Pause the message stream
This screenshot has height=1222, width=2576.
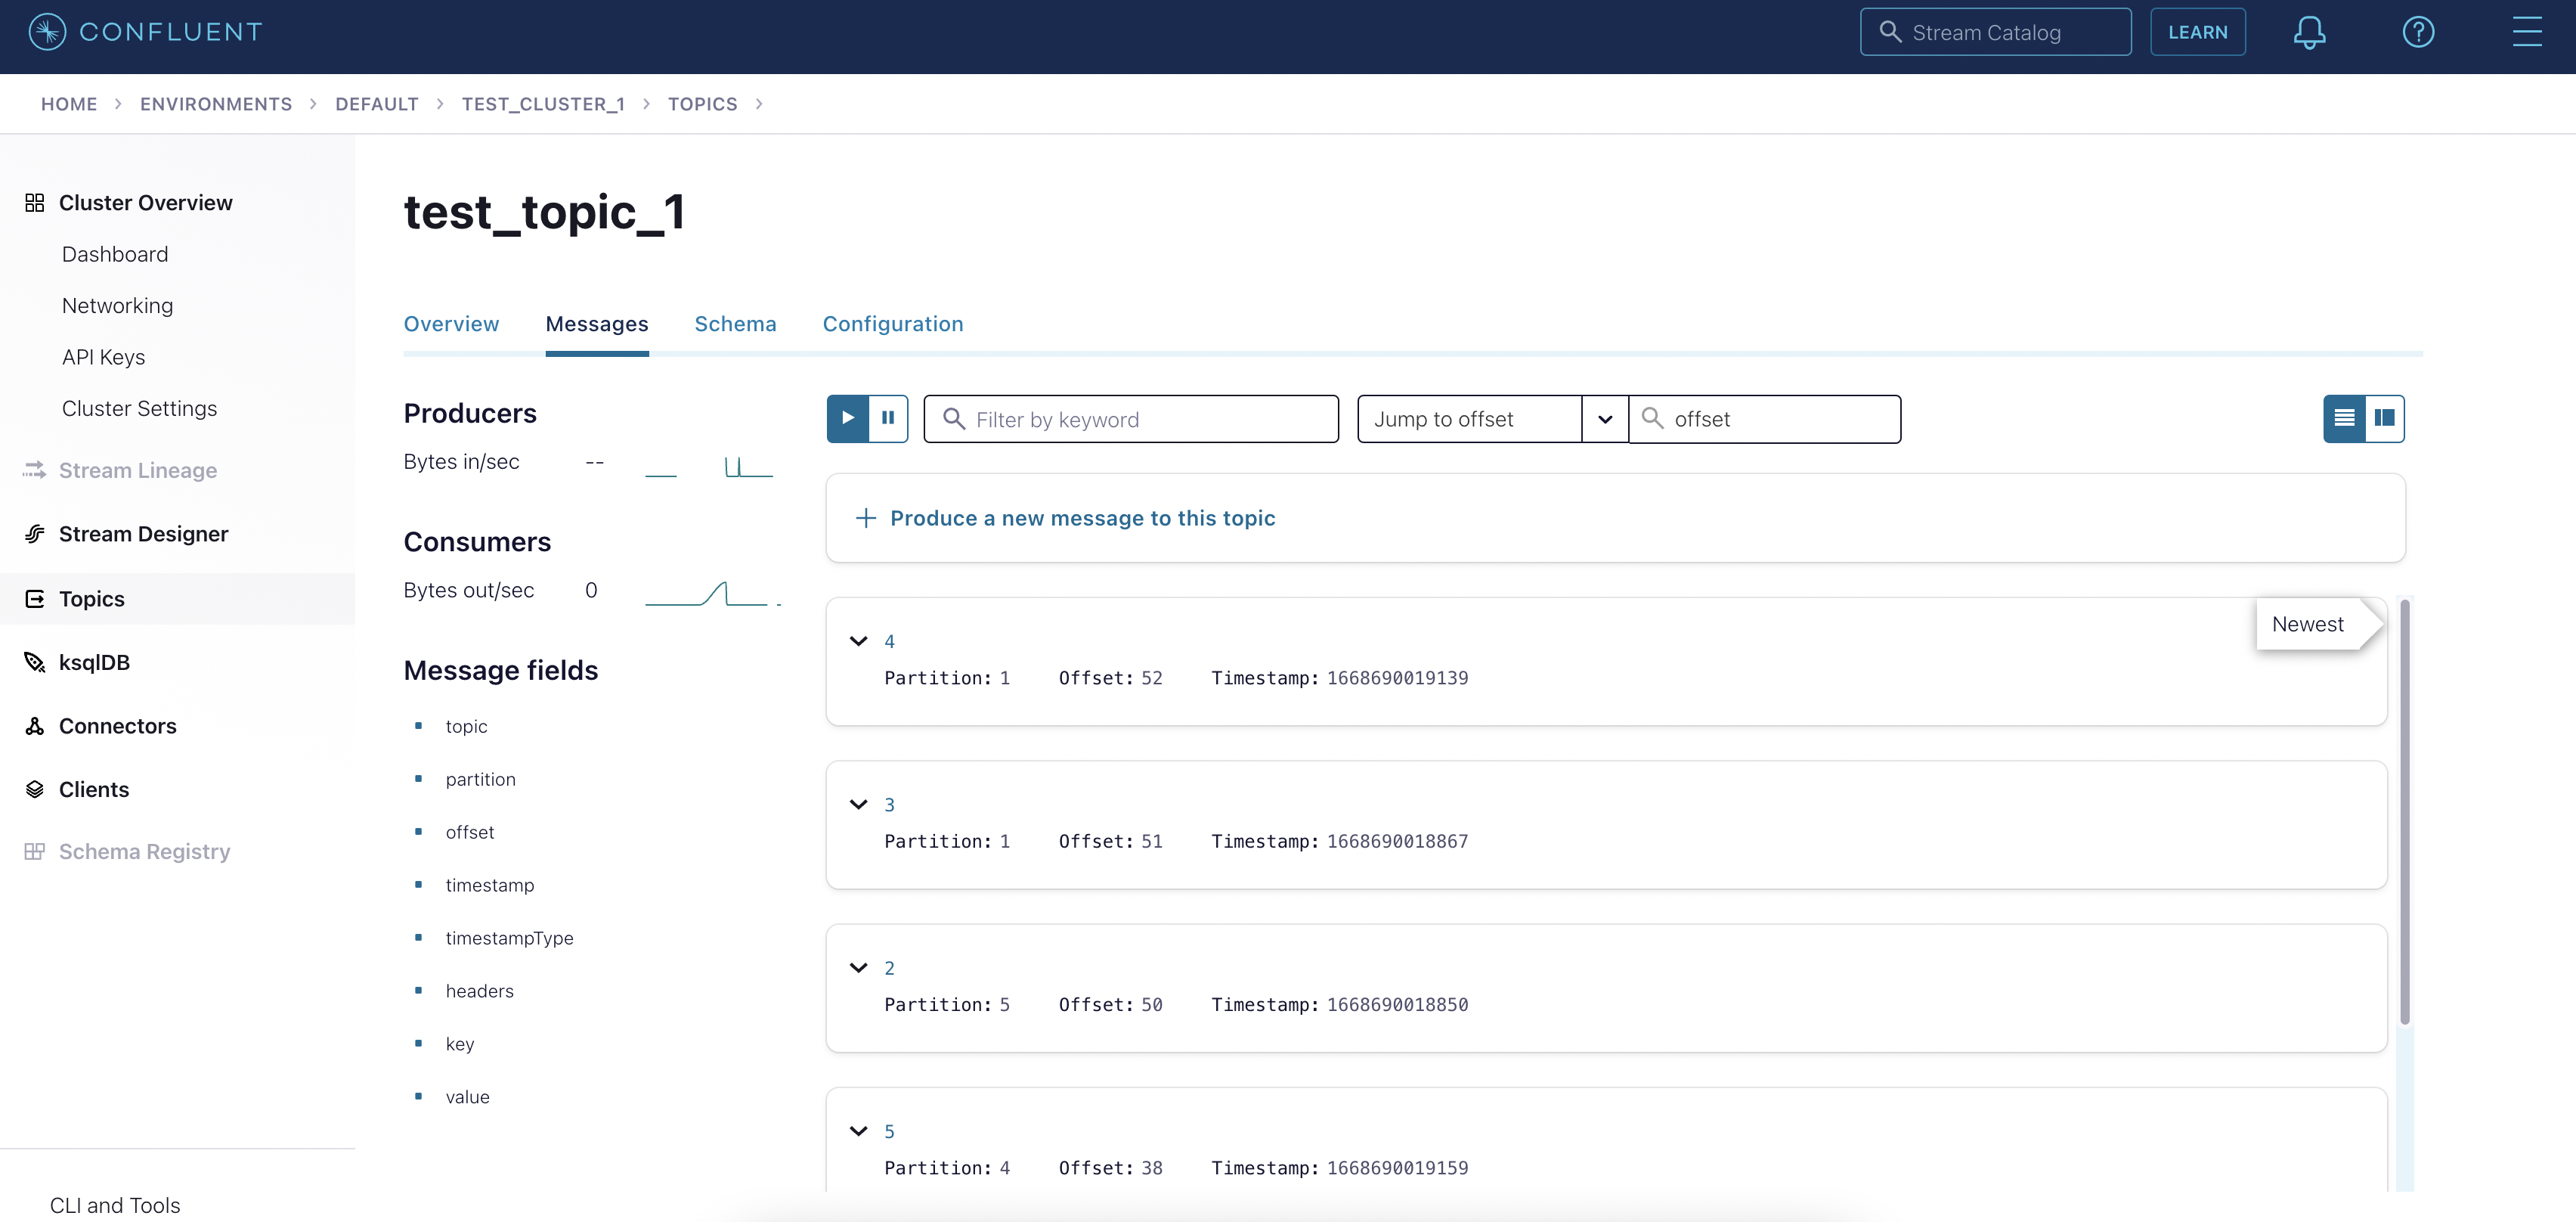click(x=887, y=418)
